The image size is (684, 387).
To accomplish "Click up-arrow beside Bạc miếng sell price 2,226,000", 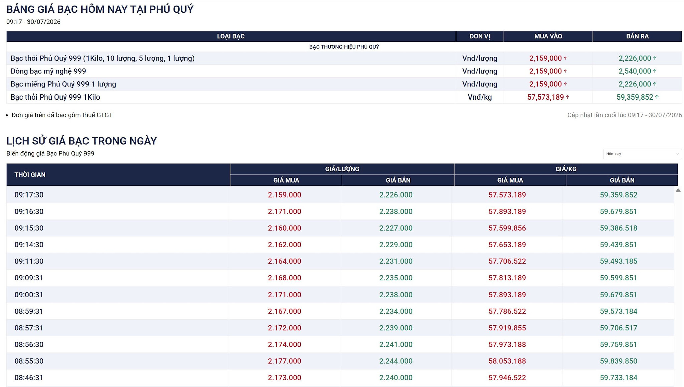I will 655,84.
